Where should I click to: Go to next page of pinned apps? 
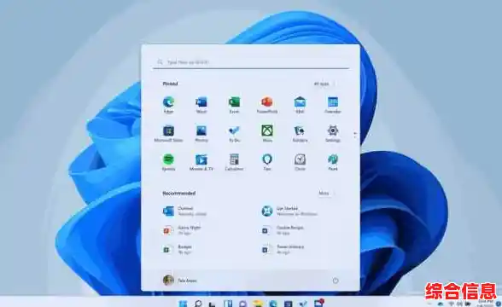click(355, 136)
